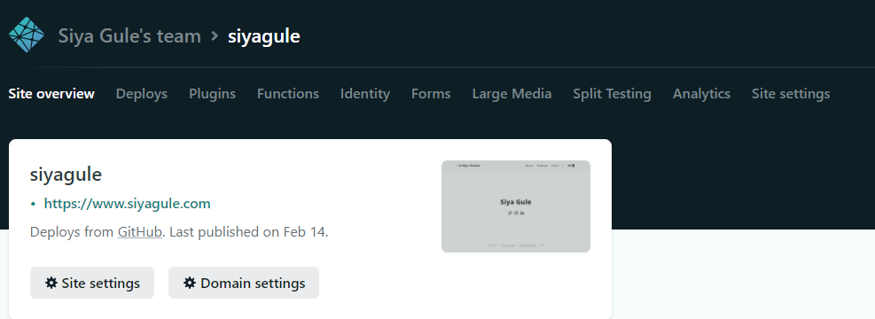Open Siya Gule's team breadcrumb link
The image size is (875, 319).
coord(129,36)
